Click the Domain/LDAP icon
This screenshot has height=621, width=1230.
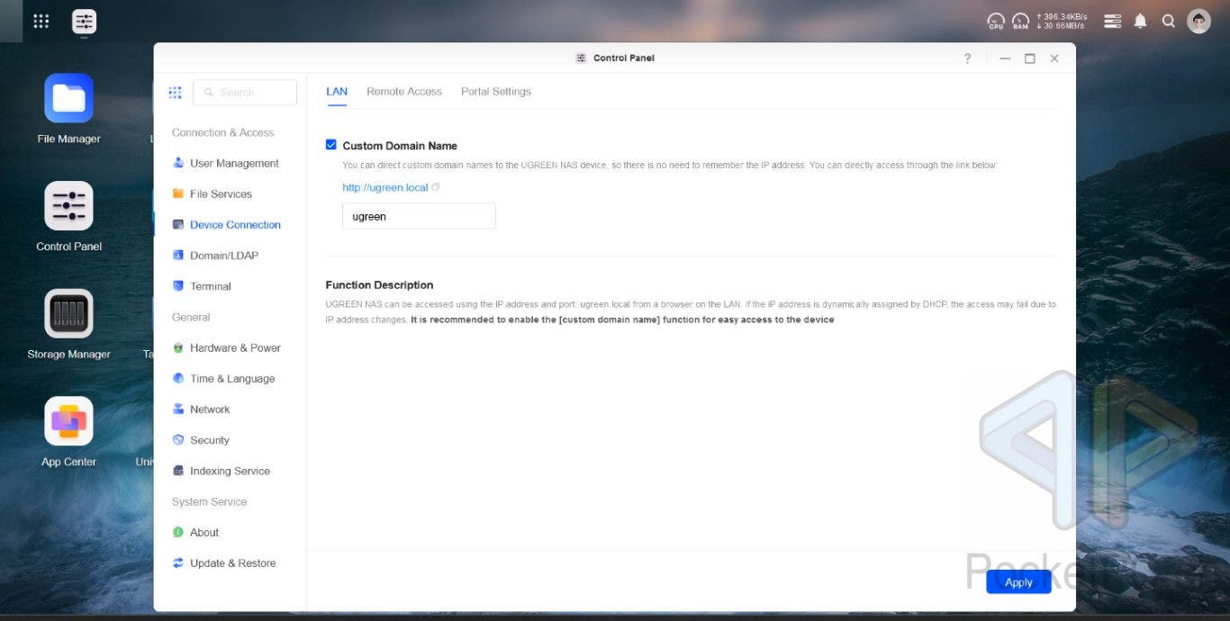tap(178, 256)
